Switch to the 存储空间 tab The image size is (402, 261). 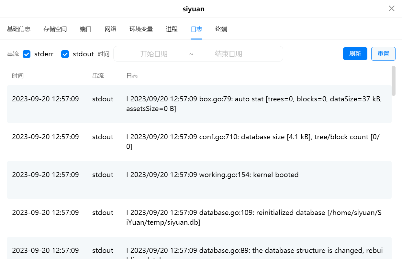[55, 29]
